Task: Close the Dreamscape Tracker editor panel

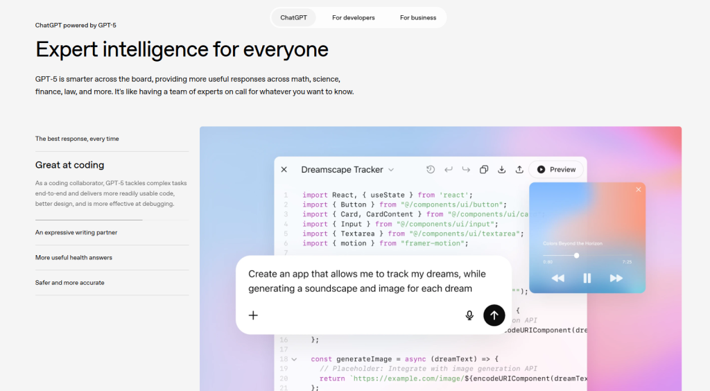Action: click(284, 170)
